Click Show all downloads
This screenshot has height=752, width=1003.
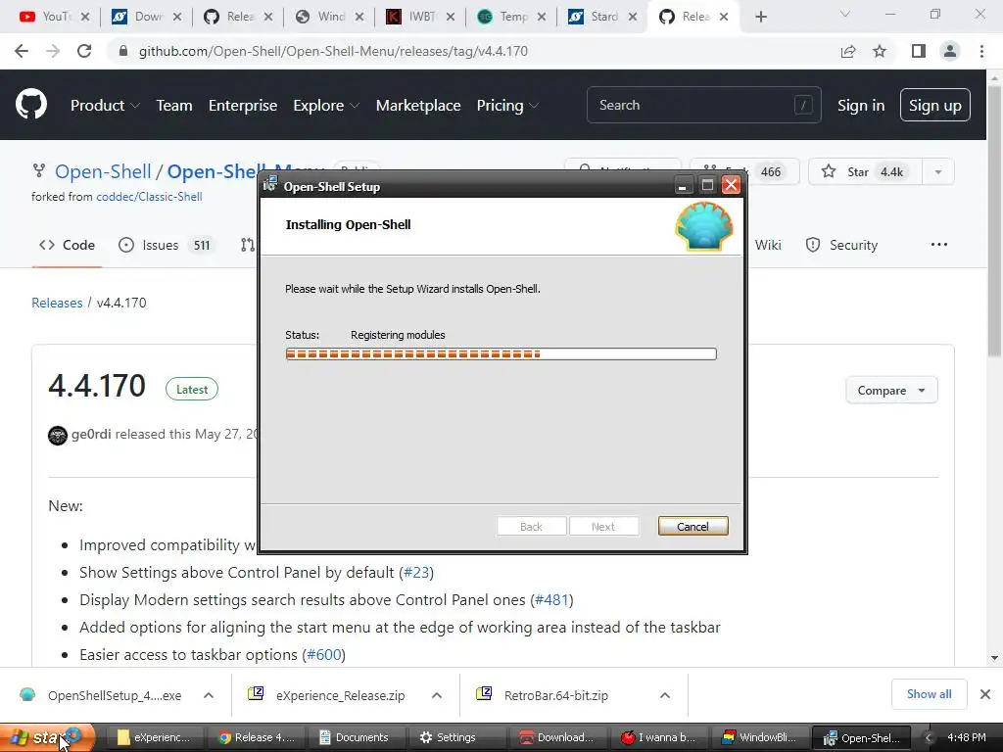[x=929, y=694]
